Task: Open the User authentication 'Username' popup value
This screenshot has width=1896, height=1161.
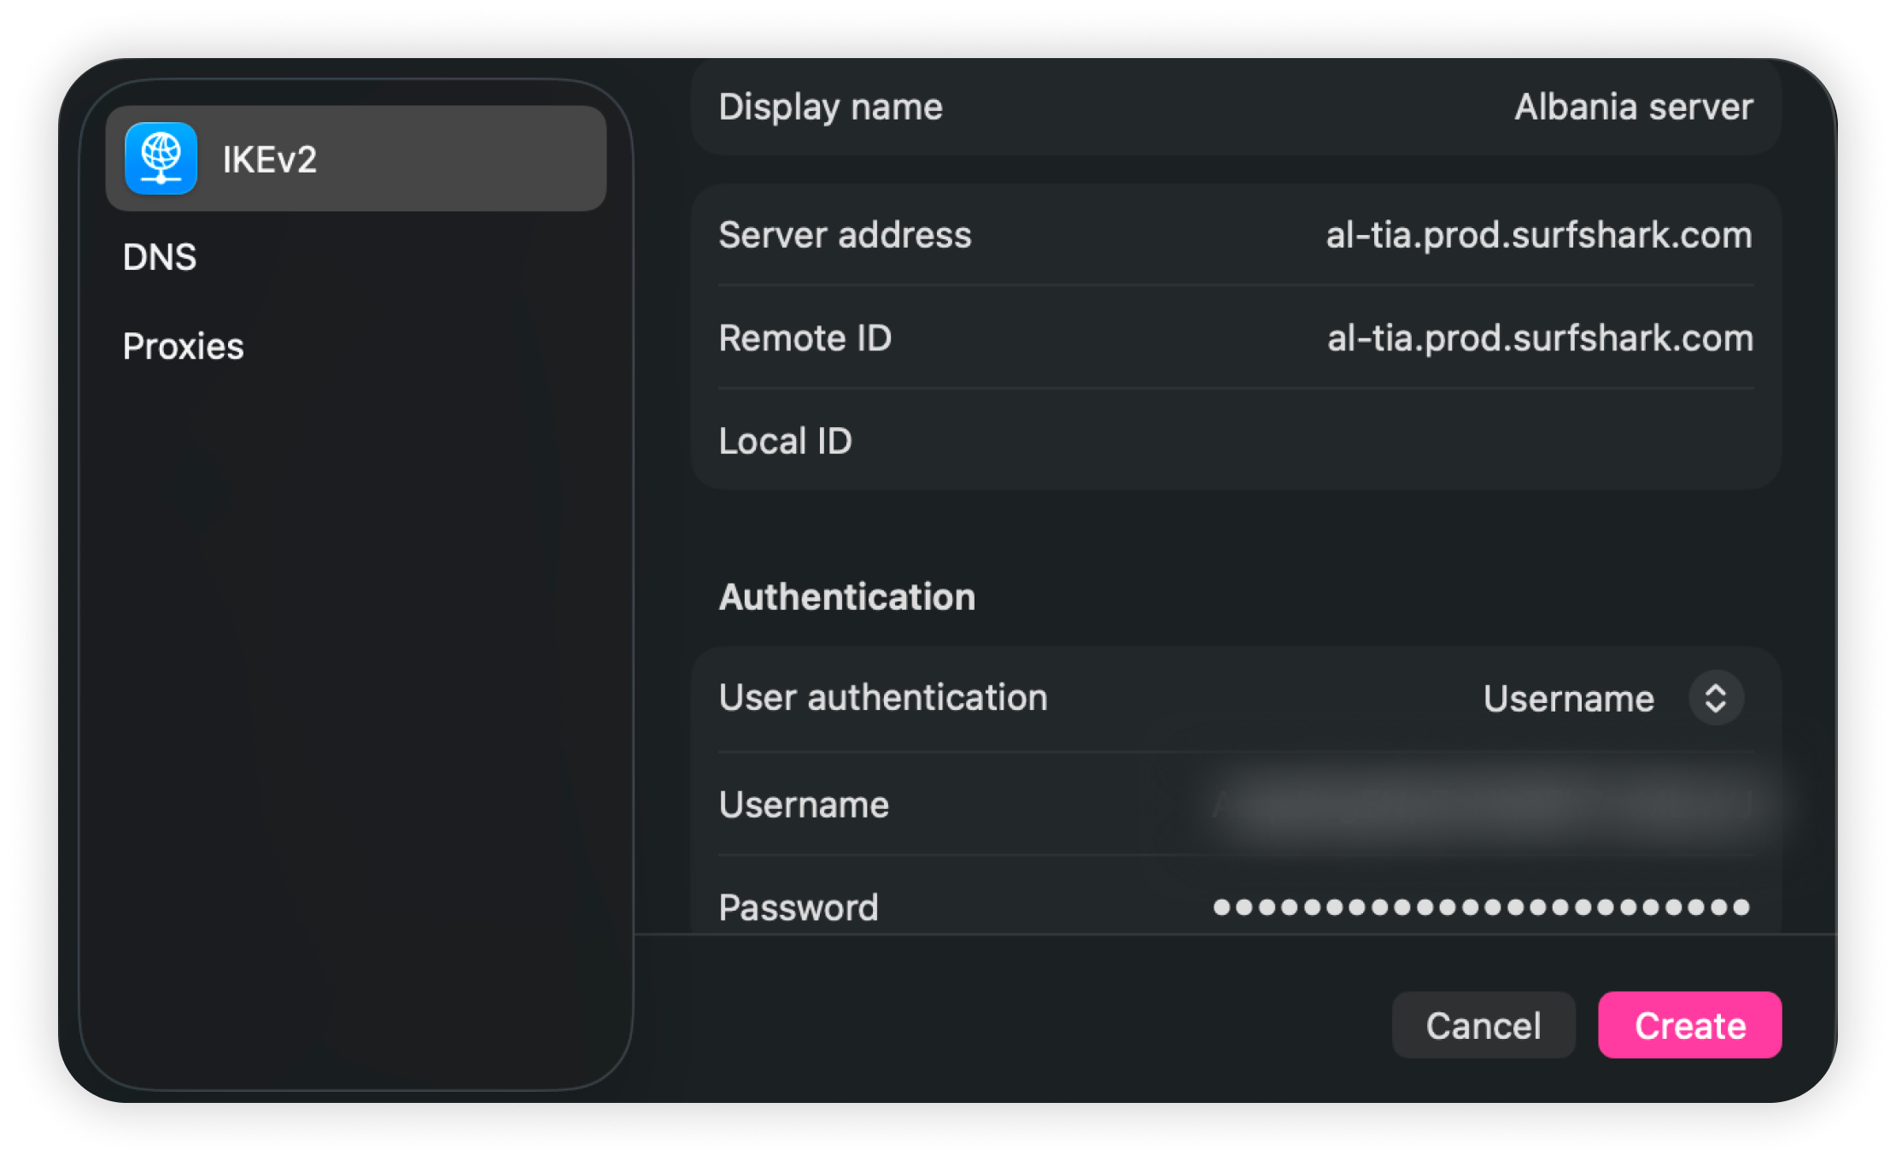Action: (1568, 699)
